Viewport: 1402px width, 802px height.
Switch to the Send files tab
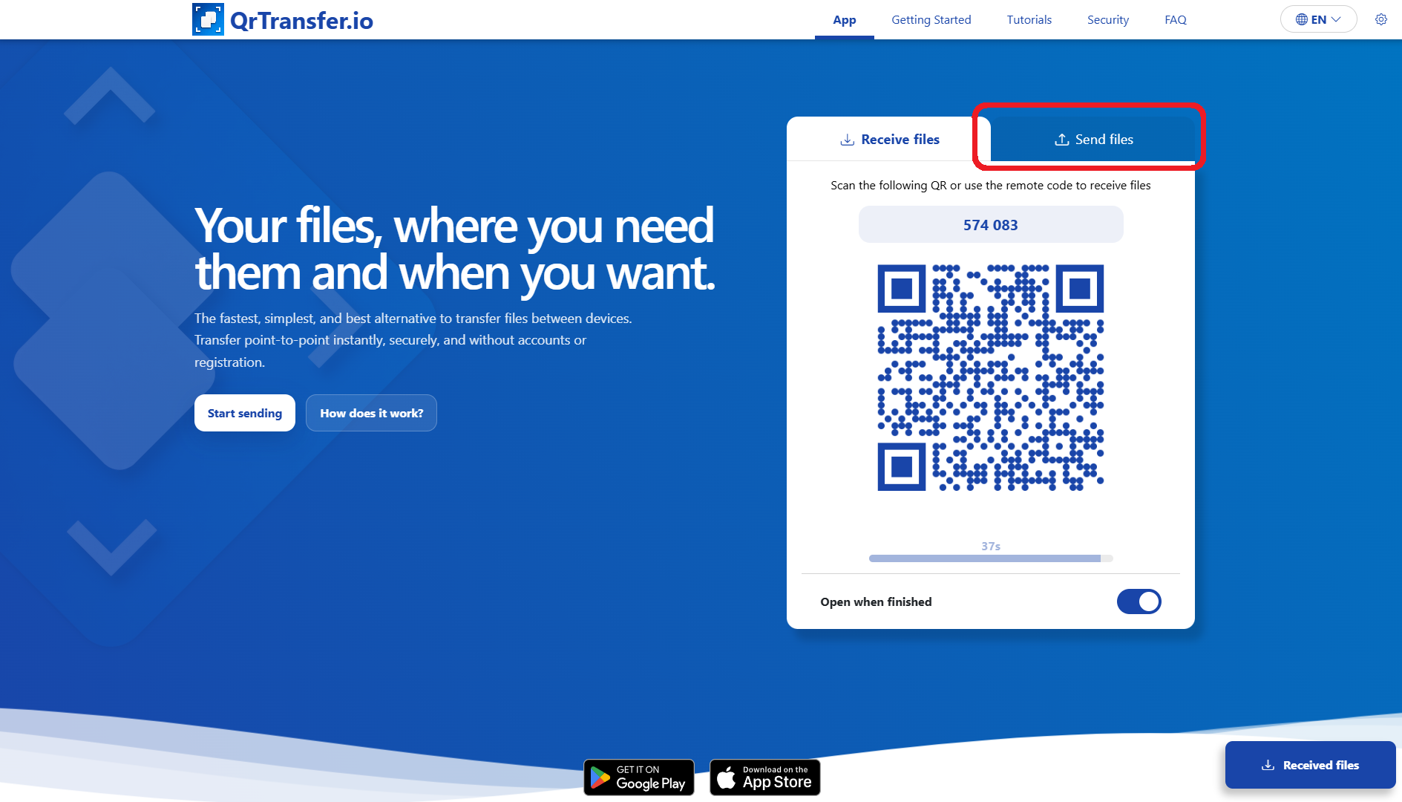tap(1093, 139)
